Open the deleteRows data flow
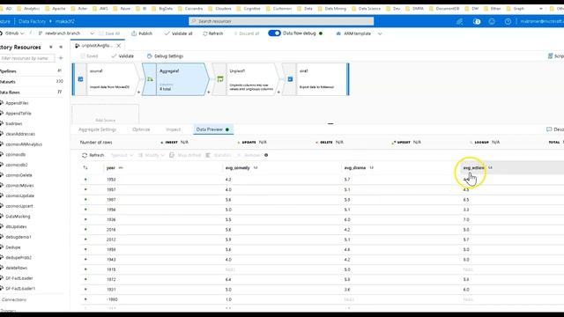Screen dimensions: 564x317 [x=16, y=268]
